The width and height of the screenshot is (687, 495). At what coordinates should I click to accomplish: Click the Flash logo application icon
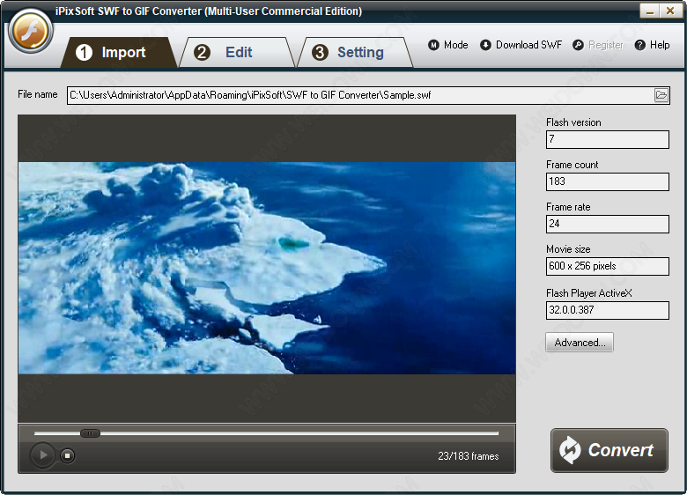click(31, 31)
